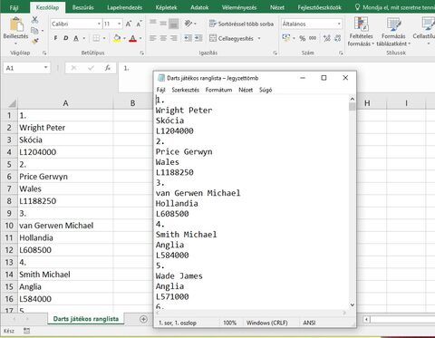The height and width of the screenshot is (338, 435).
Task: Switch to the Fejlesztőeszközök ribbon tab
Action: (319, 7)
